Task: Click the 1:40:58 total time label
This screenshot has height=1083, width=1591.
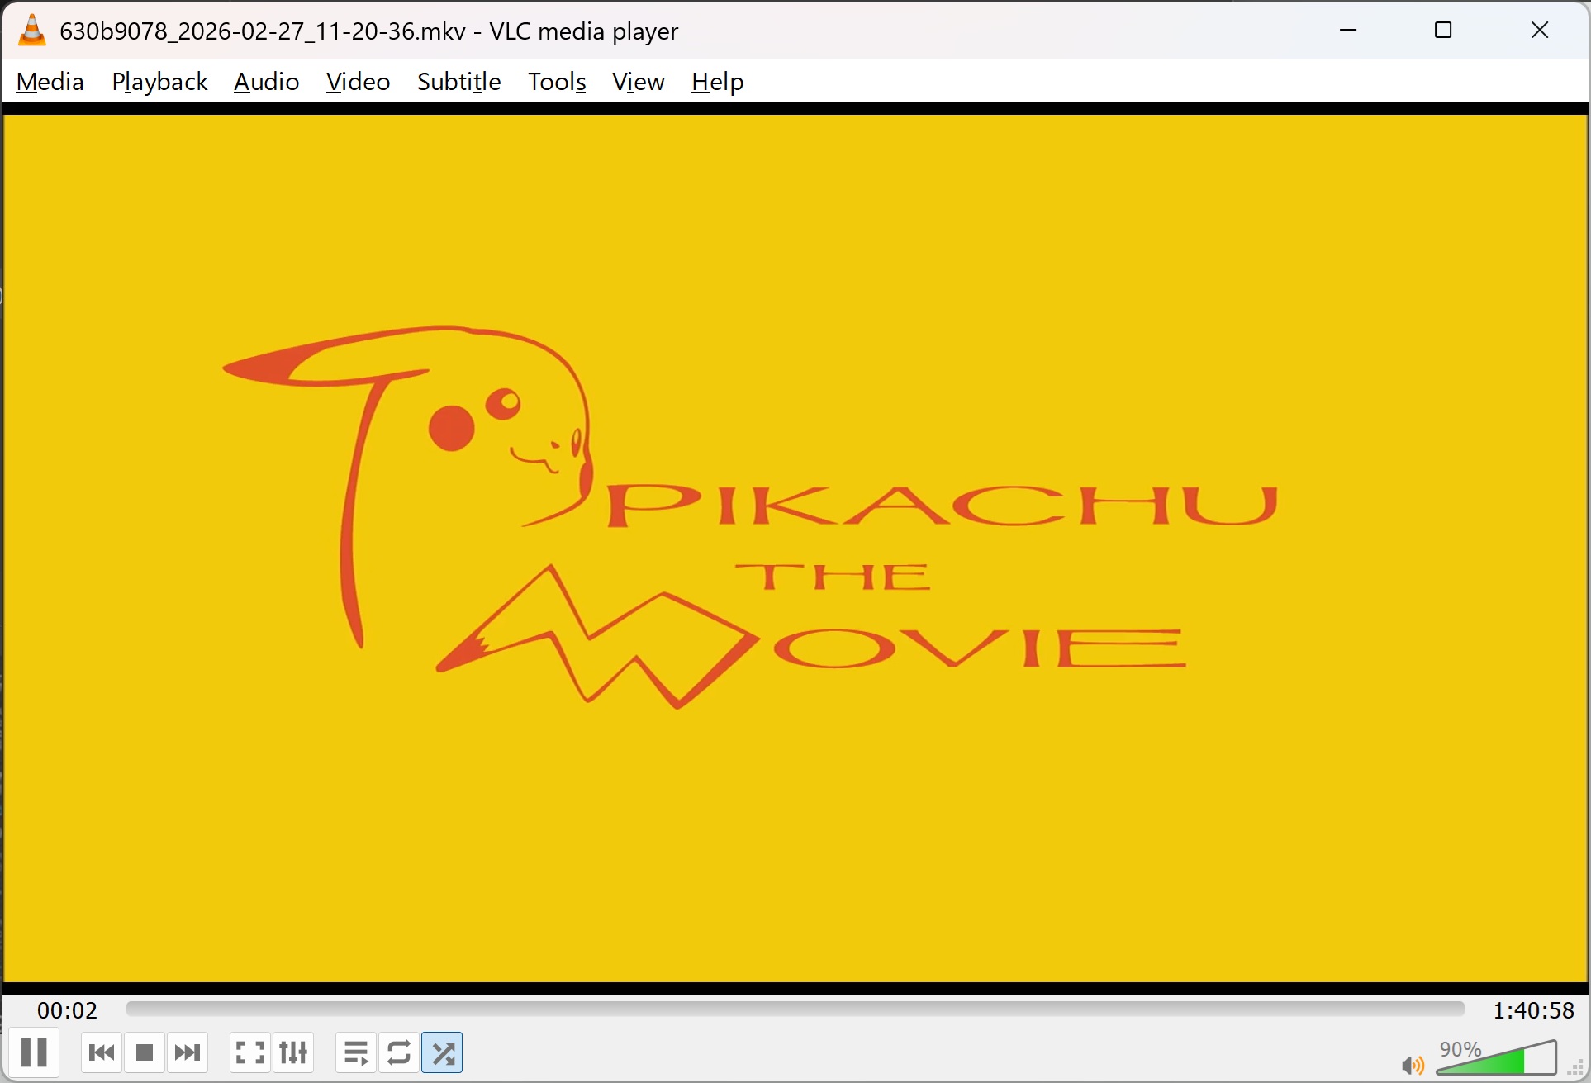Action: [1533, 1010]
